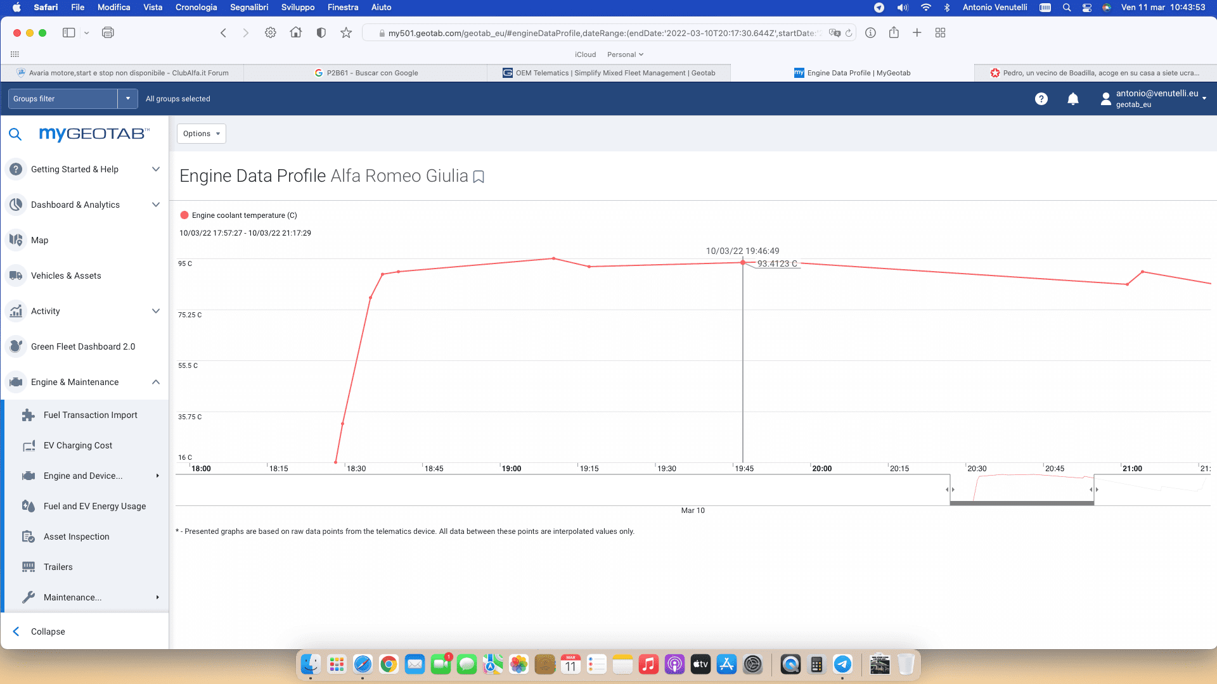Click the Vehicles & Assets truck icon

click(16, 275)
